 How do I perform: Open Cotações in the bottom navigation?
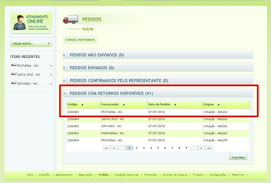tap(45, 175)
